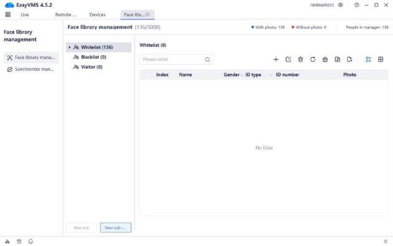Open settings gear in title bar
Viewport: 393px width, 246px height.
pyautogui.click(x=341, y=5)
